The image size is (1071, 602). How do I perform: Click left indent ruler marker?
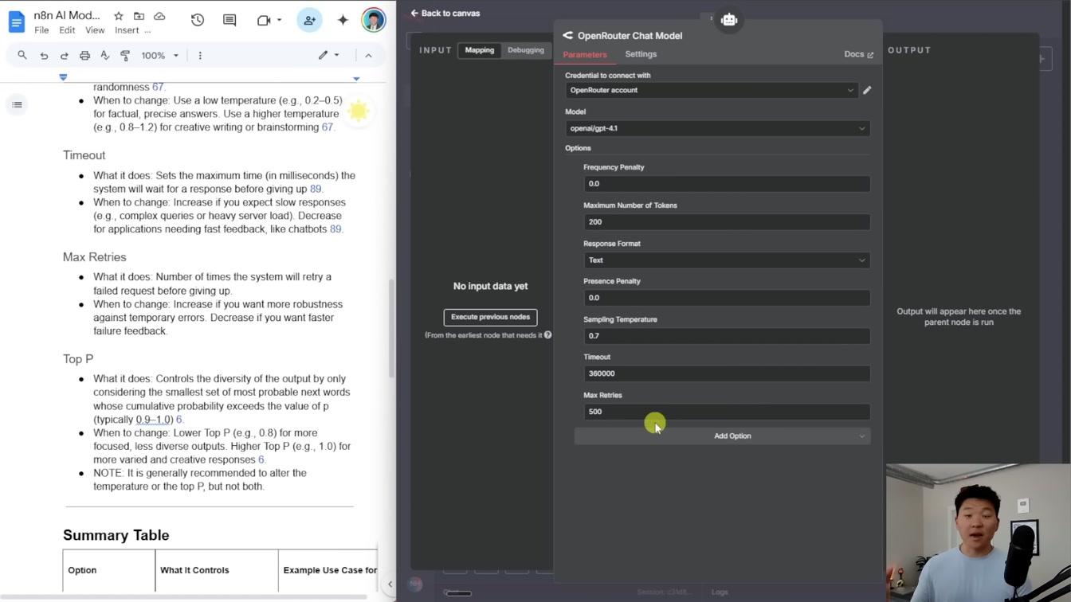pyautogui.click(x=63, y=77)
